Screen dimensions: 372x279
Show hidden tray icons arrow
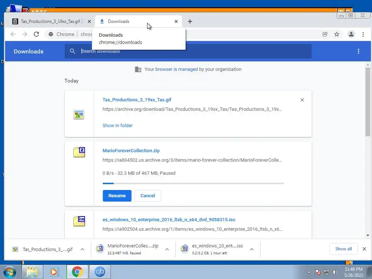309,272
